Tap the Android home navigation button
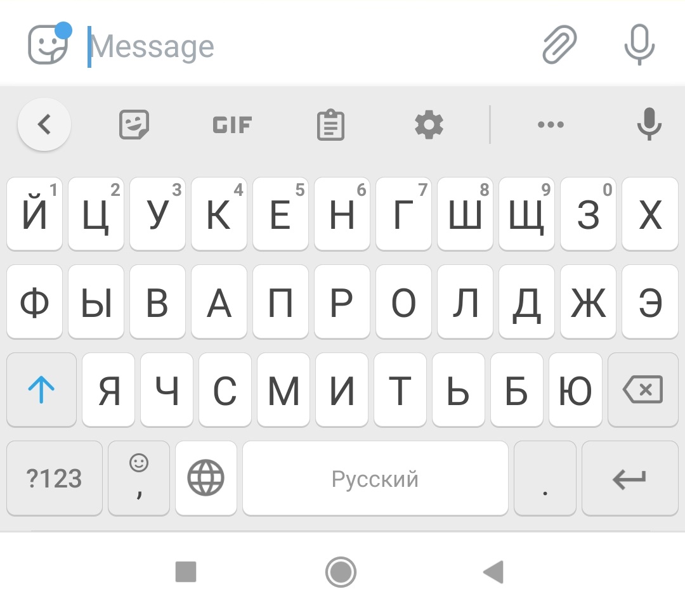 click(341, 572)
